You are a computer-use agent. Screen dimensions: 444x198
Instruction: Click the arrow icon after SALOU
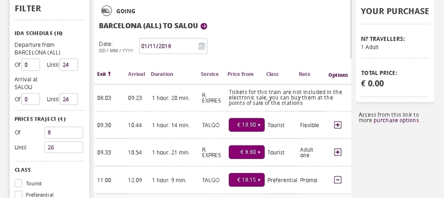pos(204,26)
